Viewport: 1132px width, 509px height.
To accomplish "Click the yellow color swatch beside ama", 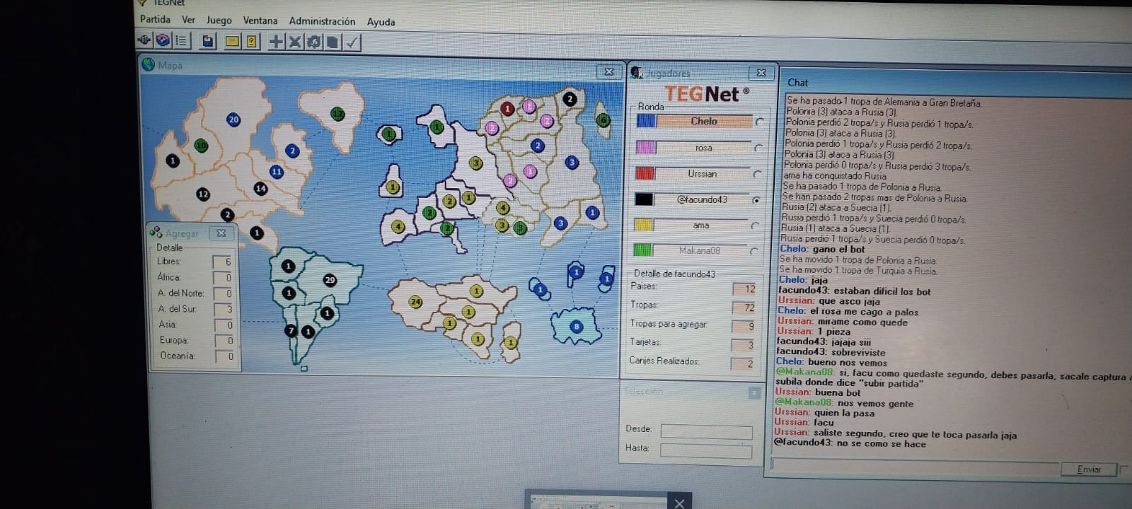I will coord(643,226).
